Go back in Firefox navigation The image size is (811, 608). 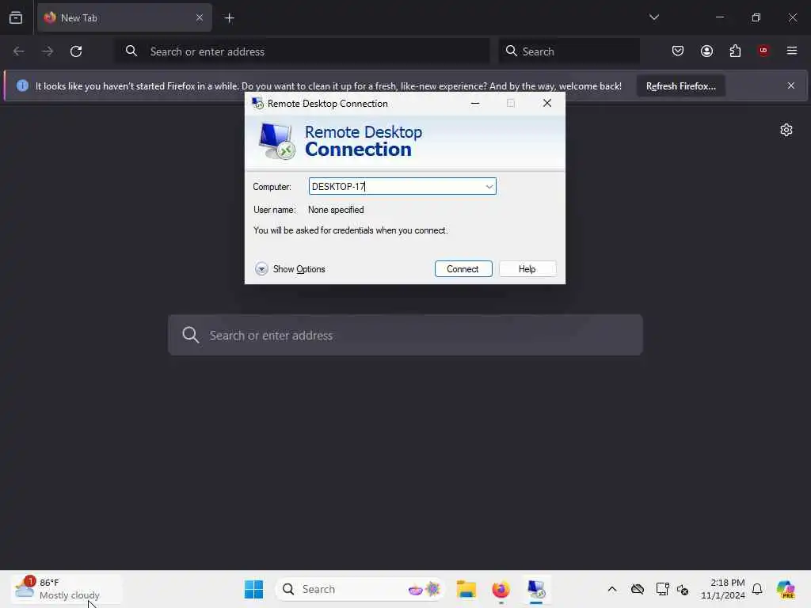click(19, 51)
